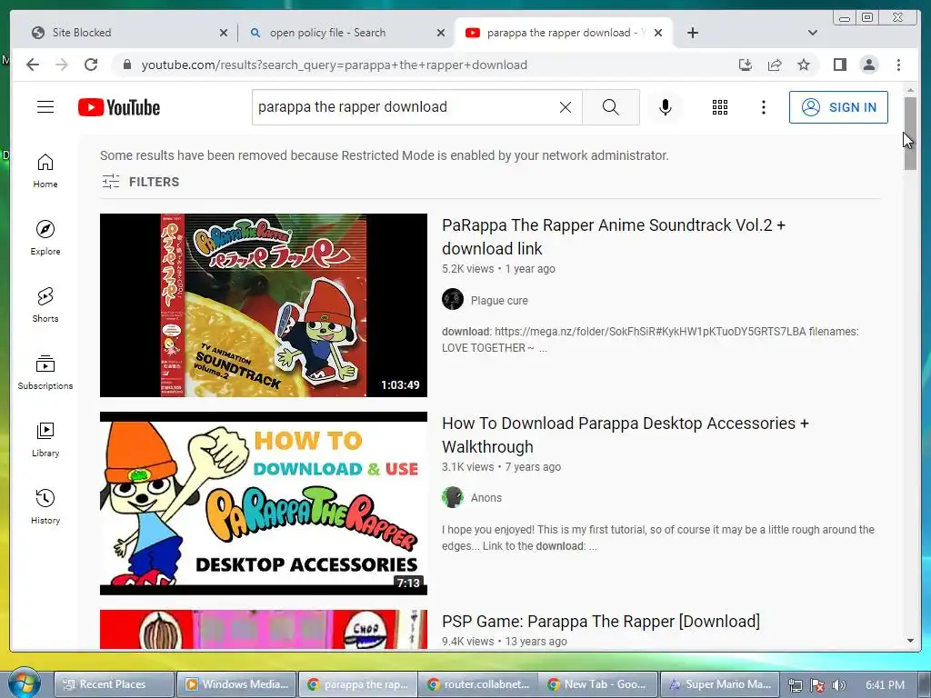The image size is (931, 698).
Task: Open Library in the sidebar
Action: (x=45, y=439)
